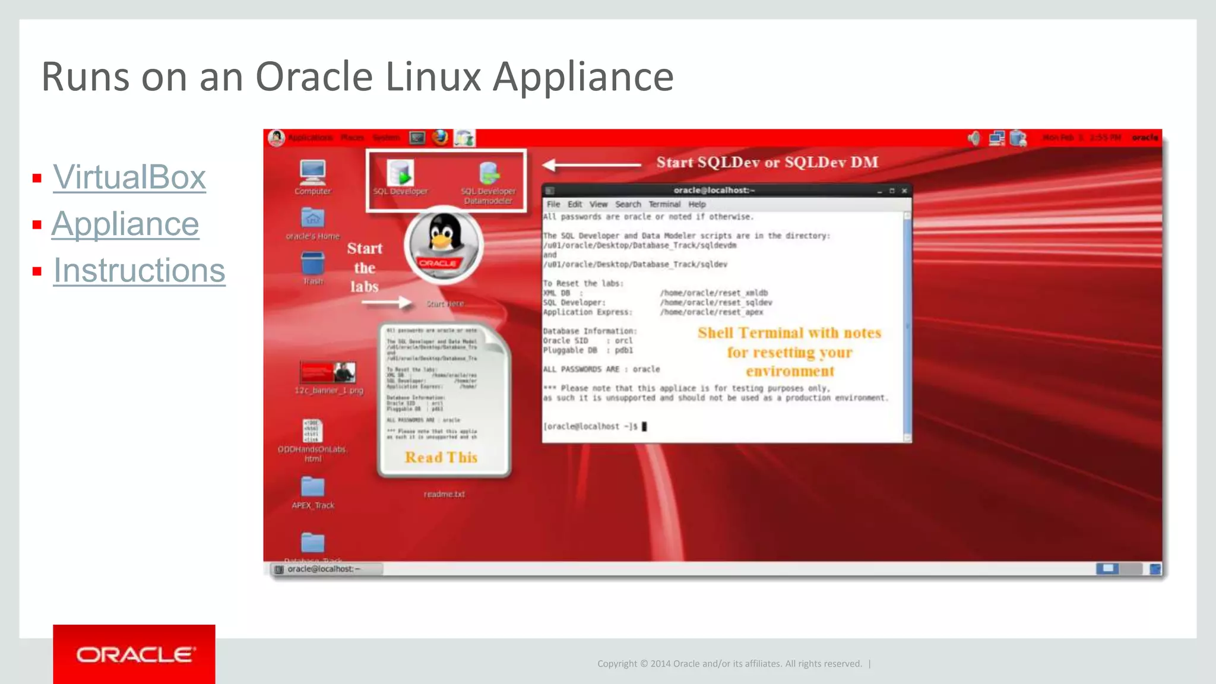Screen dimensions: 1216x684
Task: Click the network connection icon in panel
Action: click(x=996, y=138)
